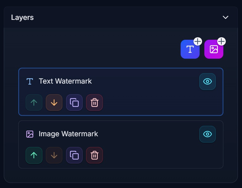Click the Text Watermark up arrow button
Image resolution: width=242 pixels, height=188 pixels.
34,103
